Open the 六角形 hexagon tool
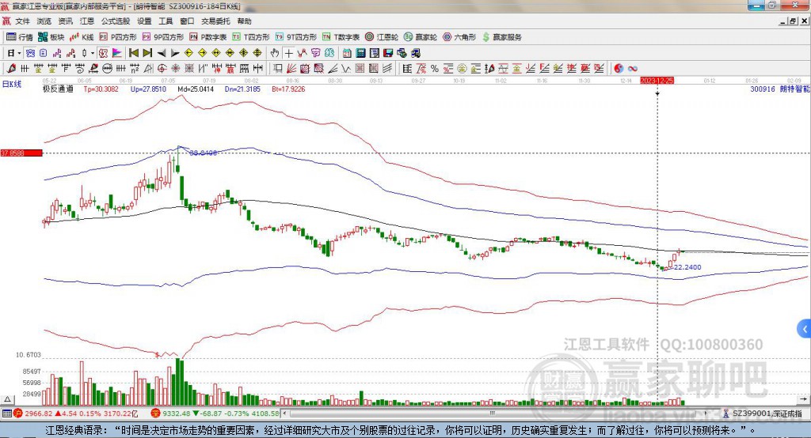The height and width of the screenshot is (438, 811). [459, 37]
